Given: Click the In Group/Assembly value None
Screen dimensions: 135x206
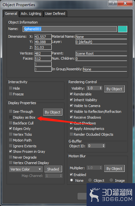Looking at the screenshot, I should point(105,69).
